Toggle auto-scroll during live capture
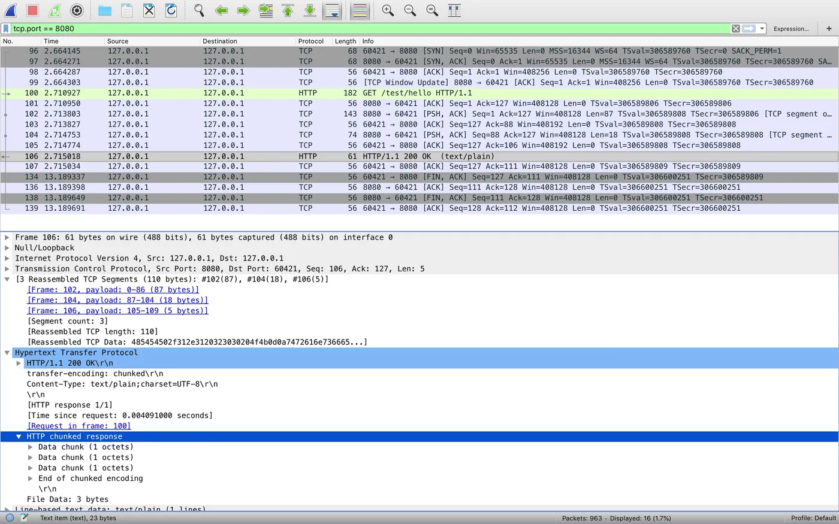Screen dimensions: 839x524 point(332,10)
